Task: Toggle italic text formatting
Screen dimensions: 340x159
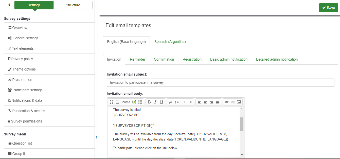Action: coord(155,102)
